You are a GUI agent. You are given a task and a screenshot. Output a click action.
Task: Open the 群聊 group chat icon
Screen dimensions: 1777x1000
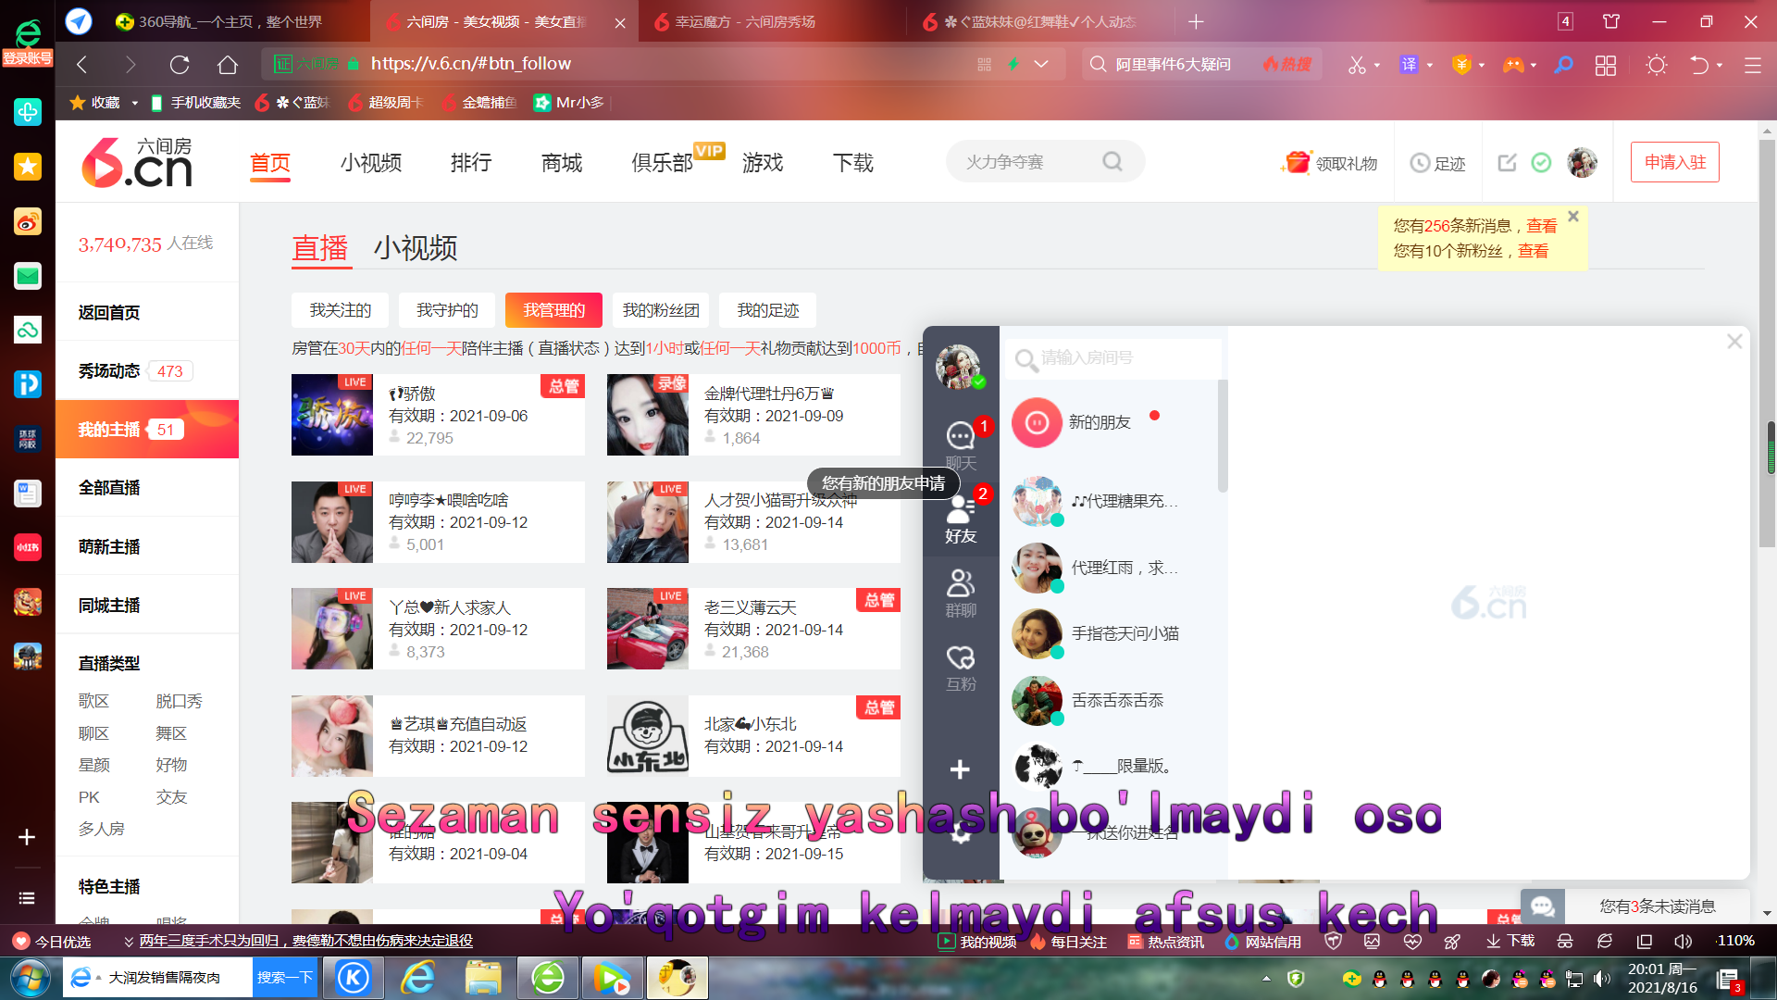point(961,593)
